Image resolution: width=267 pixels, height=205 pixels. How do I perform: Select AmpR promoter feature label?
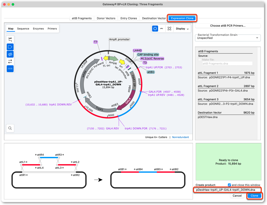click(x=119, y=39)
